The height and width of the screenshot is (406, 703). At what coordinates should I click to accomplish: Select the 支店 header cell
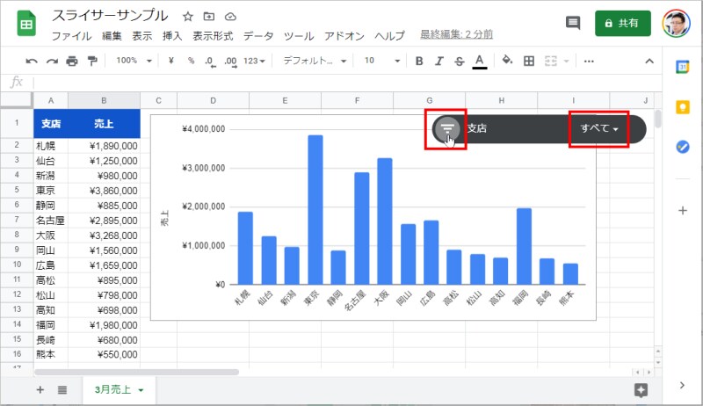[x=51, y=124]
